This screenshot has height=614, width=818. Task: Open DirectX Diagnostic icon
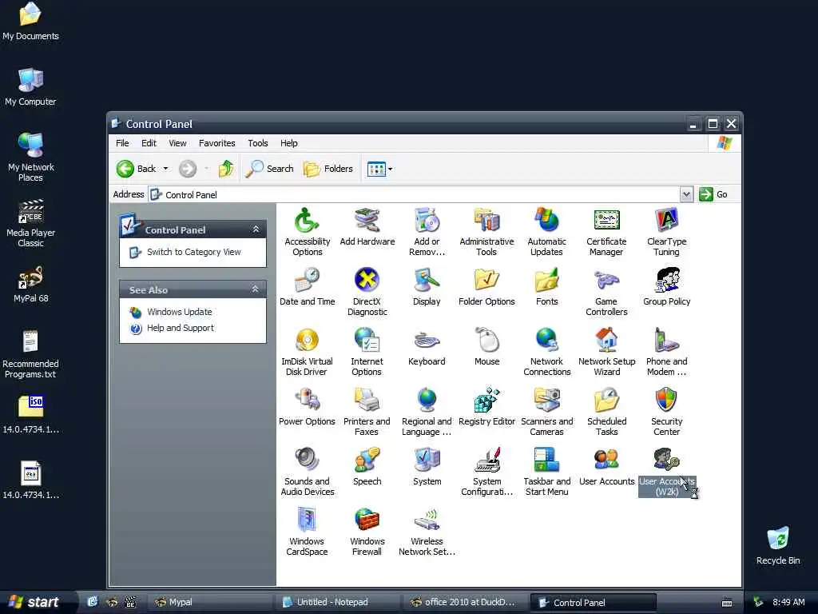pos(367,292)
